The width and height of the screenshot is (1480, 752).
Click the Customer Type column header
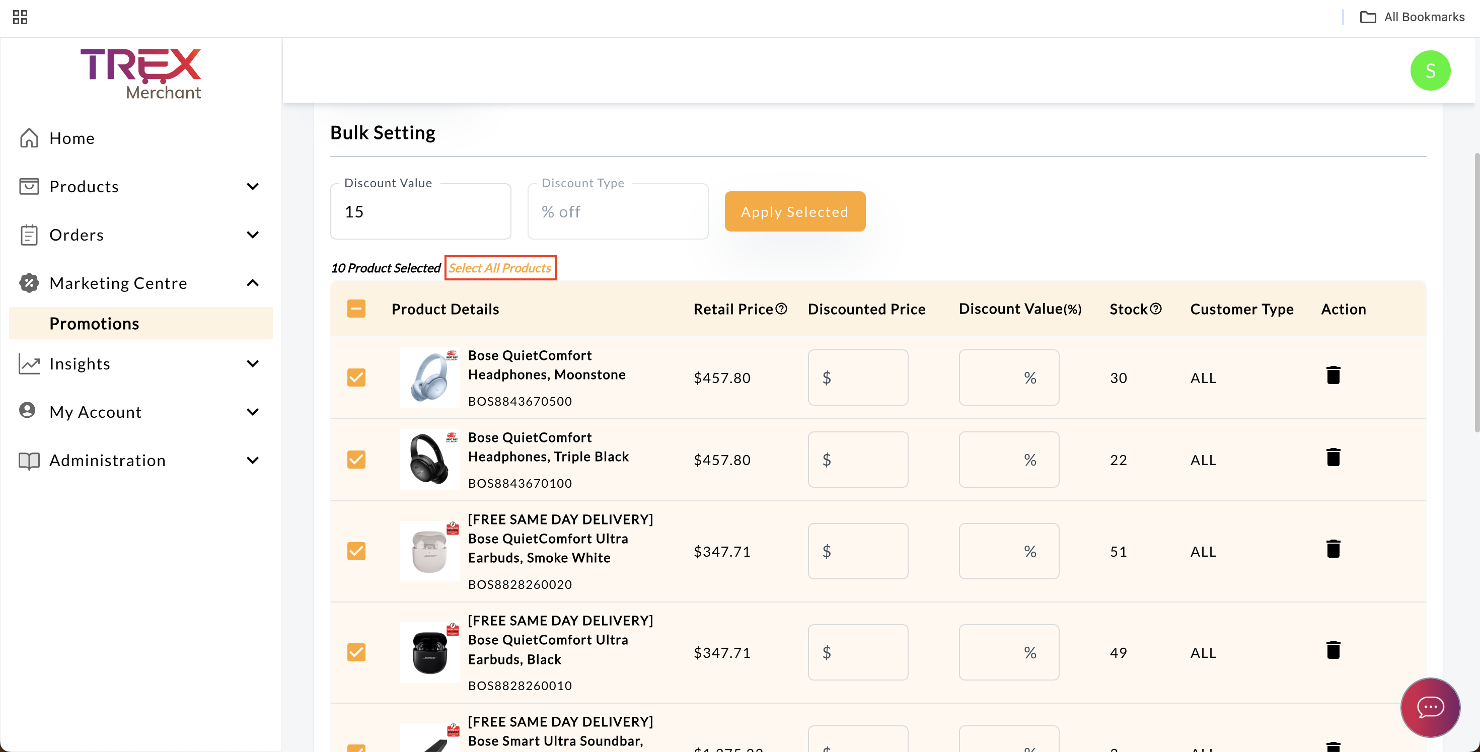pos(1241,309)
